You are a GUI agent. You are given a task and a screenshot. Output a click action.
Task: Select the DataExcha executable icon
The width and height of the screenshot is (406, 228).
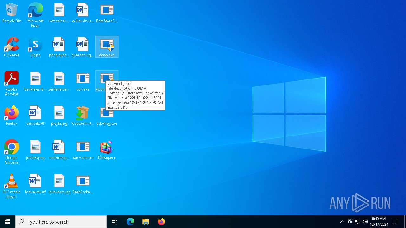(83, 184)
